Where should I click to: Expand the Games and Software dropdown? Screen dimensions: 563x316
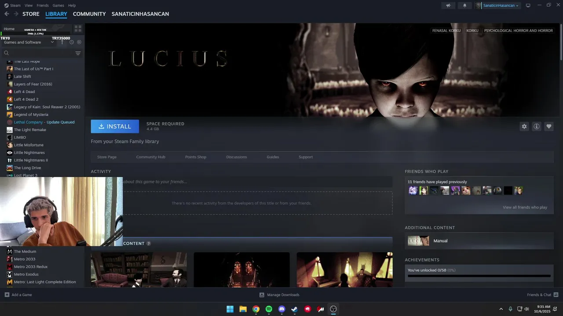[29, 42]
